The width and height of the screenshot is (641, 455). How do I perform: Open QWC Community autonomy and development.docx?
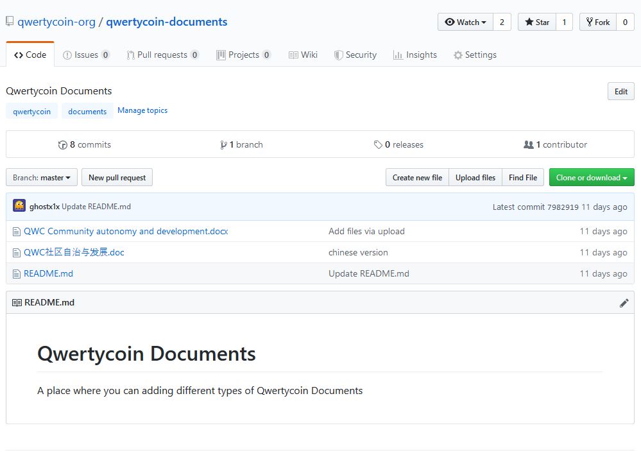pyautogui.click(x=126, y=232)
